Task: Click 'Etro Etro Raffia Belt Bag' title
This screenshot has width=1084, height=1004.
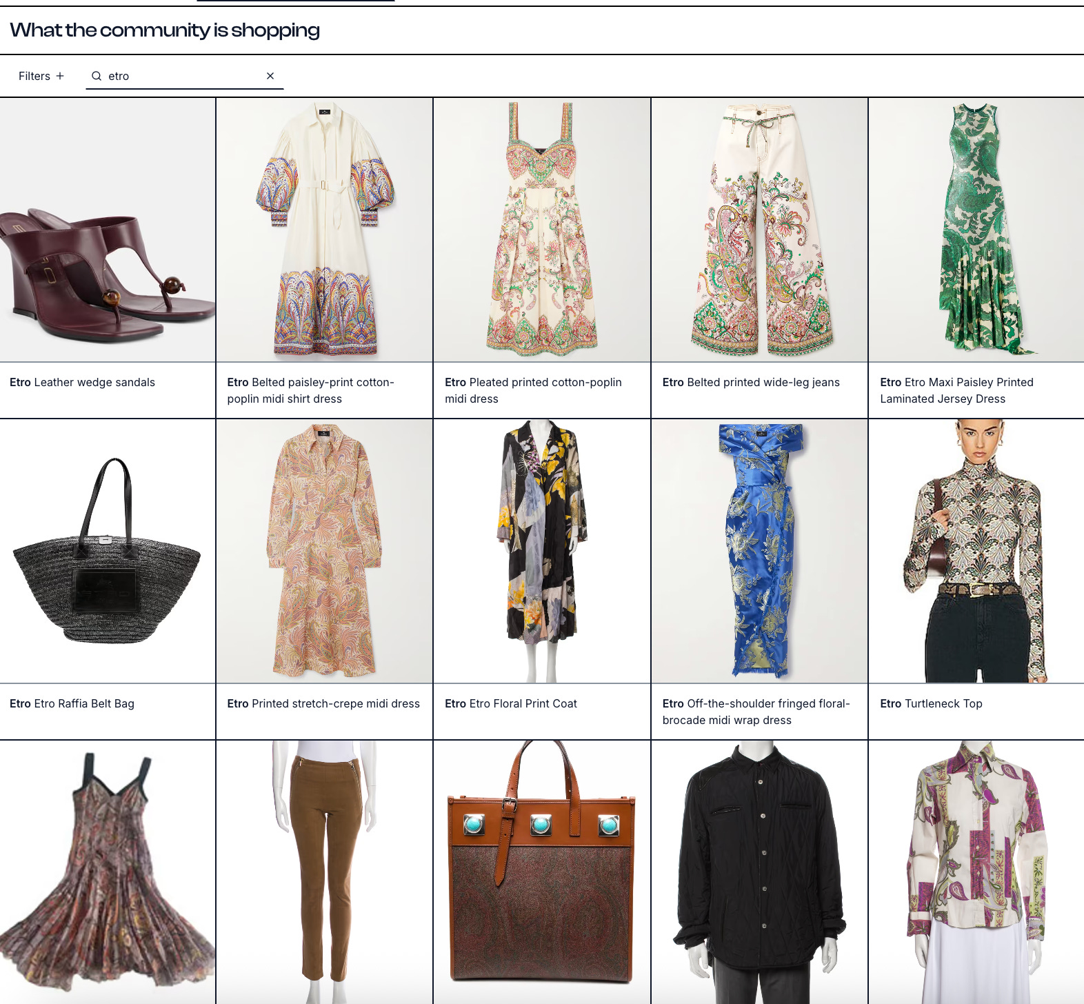Action: pyautogui.click(x=72, y=703)
